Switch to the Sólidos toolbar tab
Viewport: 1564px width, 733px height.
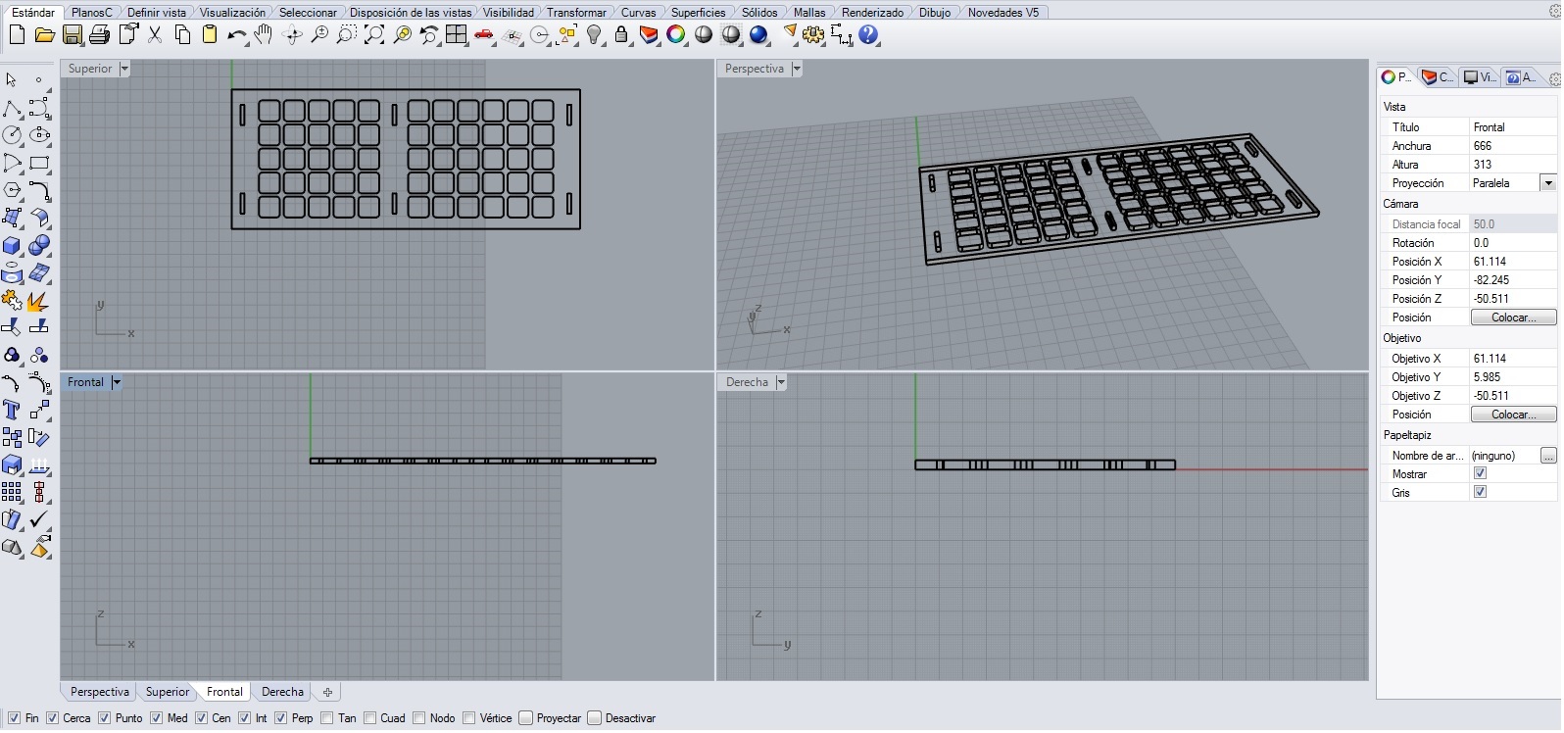pyautogui.click(x=758, y=13)
